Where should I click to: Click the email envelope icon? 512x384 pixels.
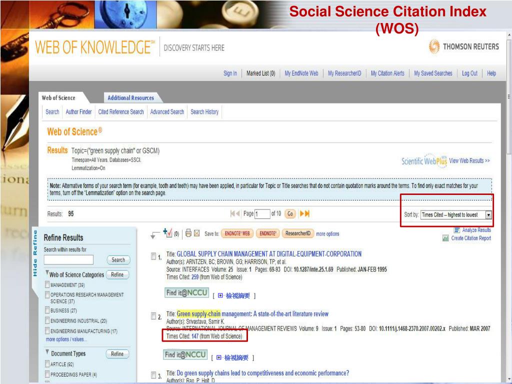click(x=196, y=233)
